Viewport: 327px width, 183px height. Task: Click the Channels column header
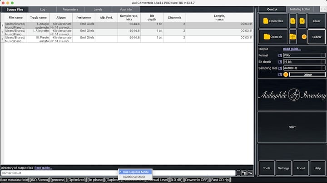point(174,18)
